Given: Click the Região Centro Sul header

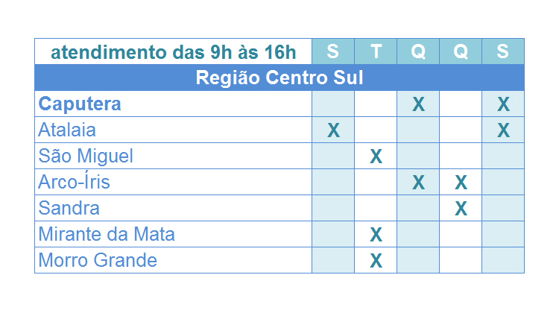Looking at the screenshot, I should point(279,78).
